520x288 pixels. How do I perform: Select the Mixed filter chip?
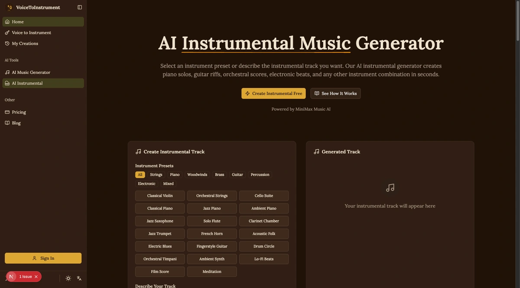click(168, 183)
